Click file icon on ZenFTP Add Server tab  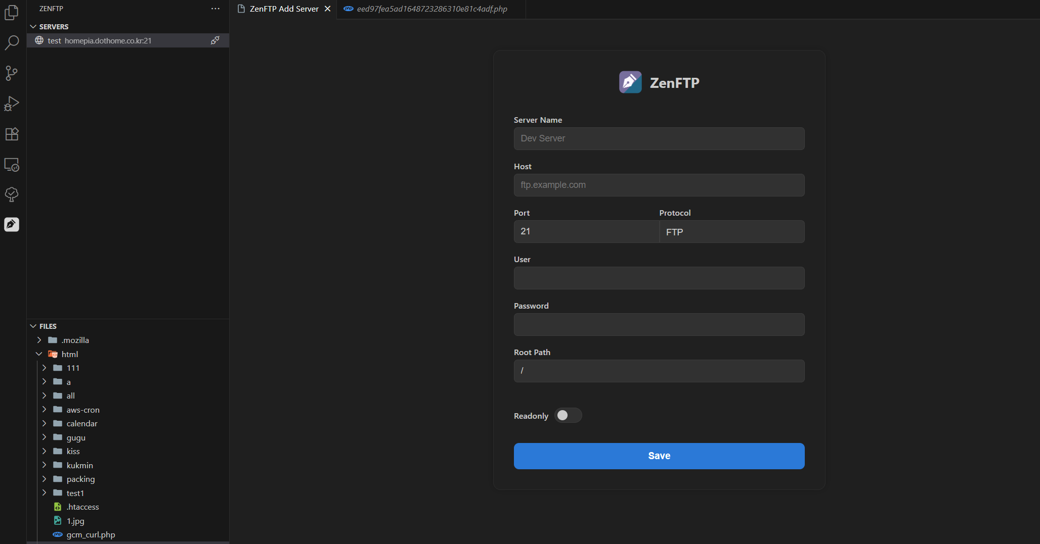point(241,9)
